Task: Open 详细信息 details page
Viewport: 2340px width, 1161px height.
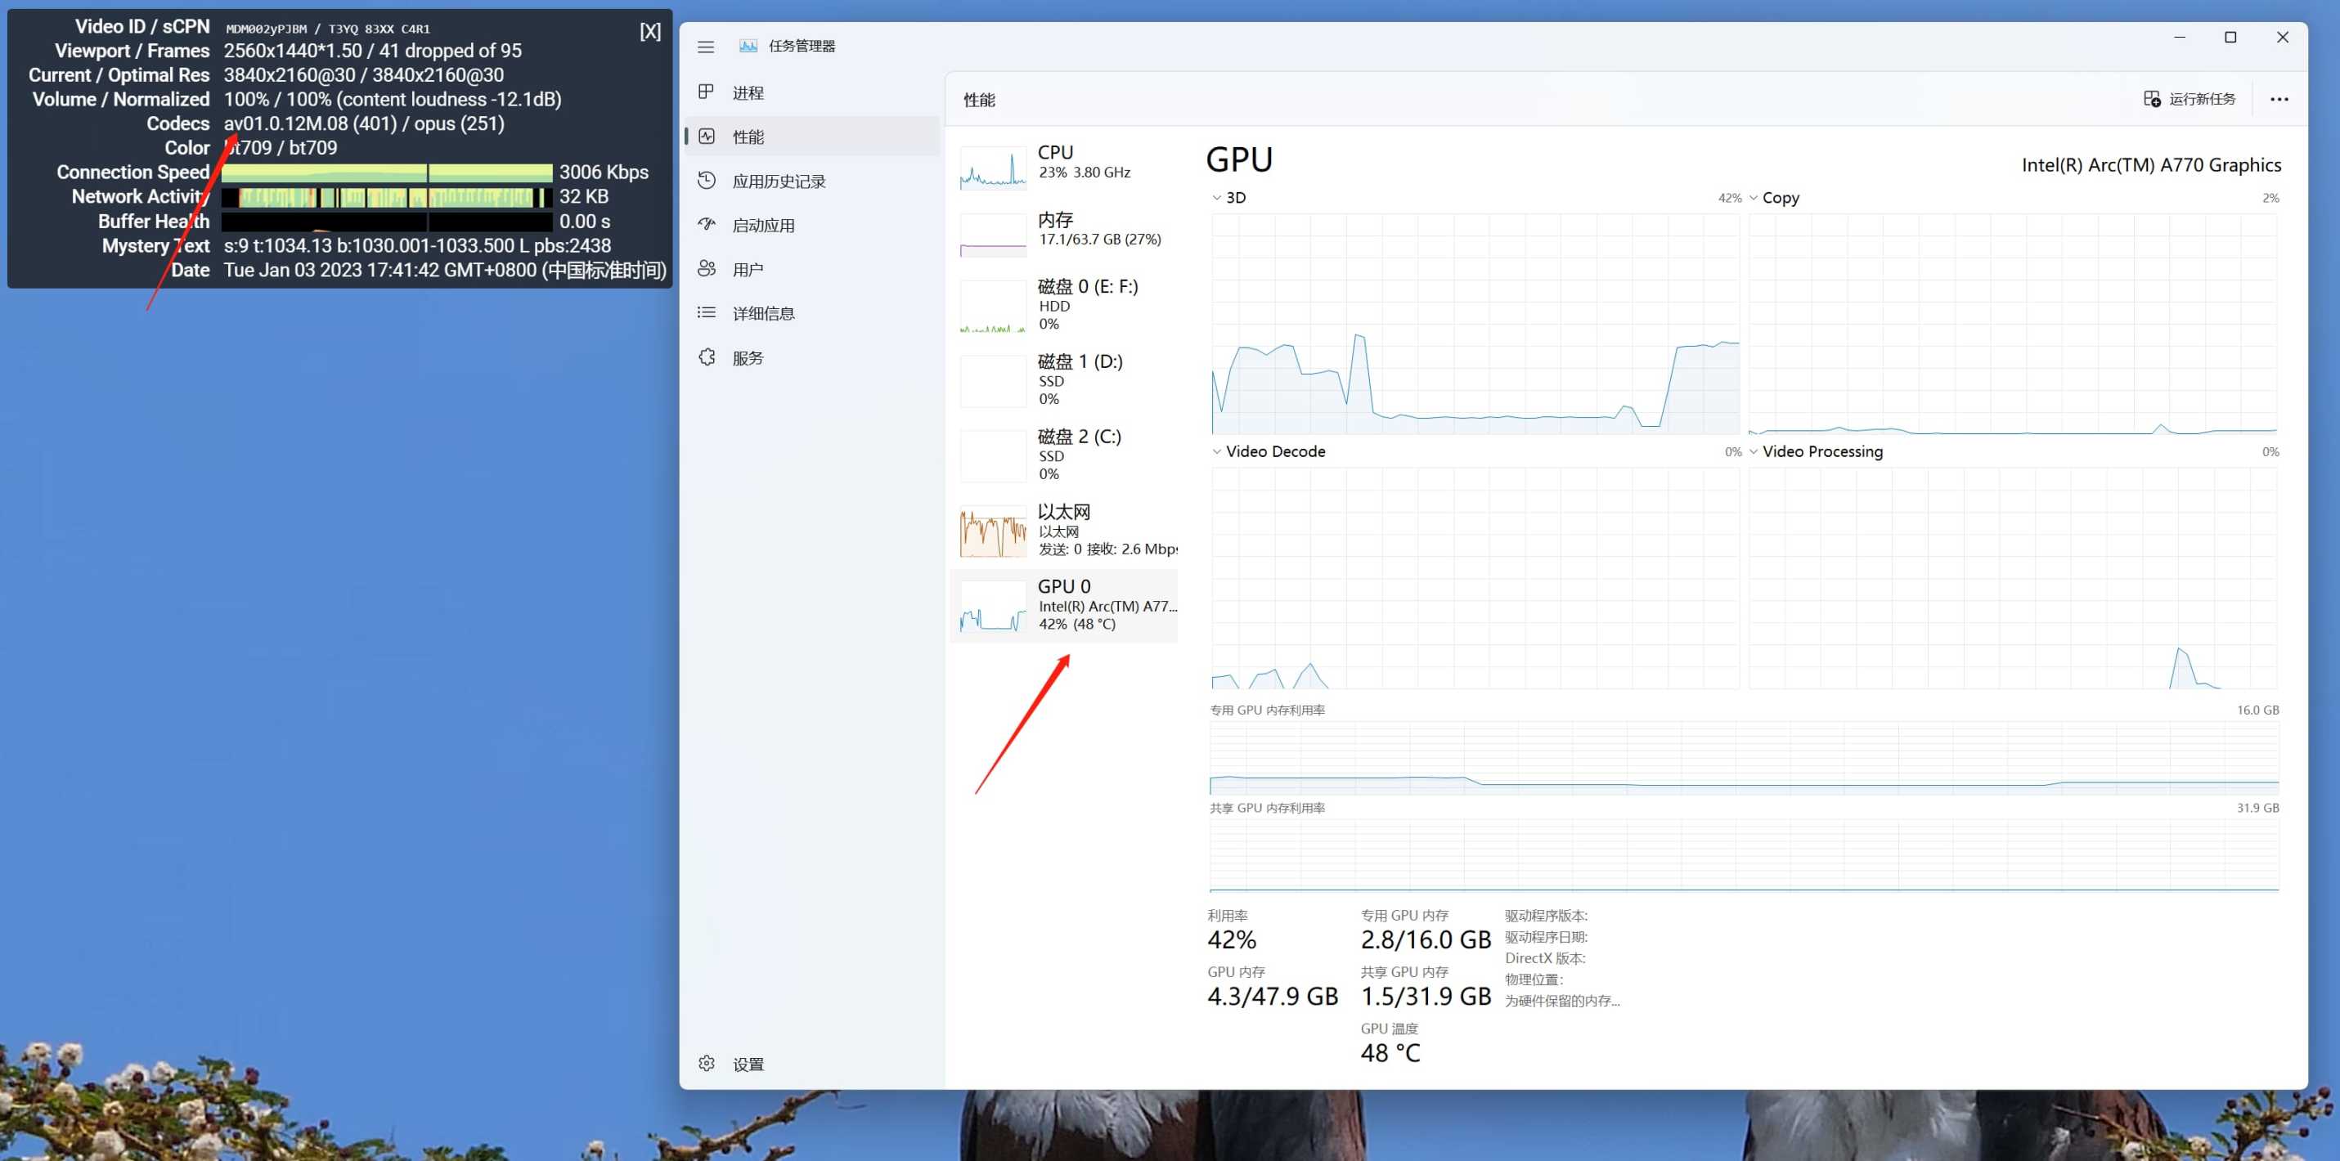Action: pos(762,313)
